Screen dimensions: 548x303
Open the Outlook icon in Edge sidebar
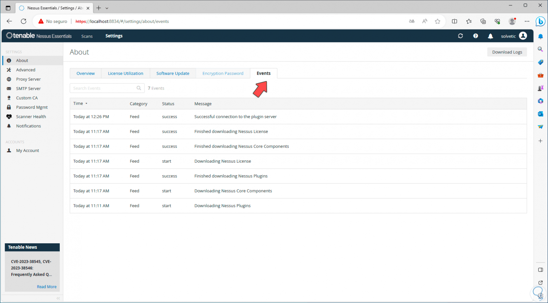[x=540, y=114]
